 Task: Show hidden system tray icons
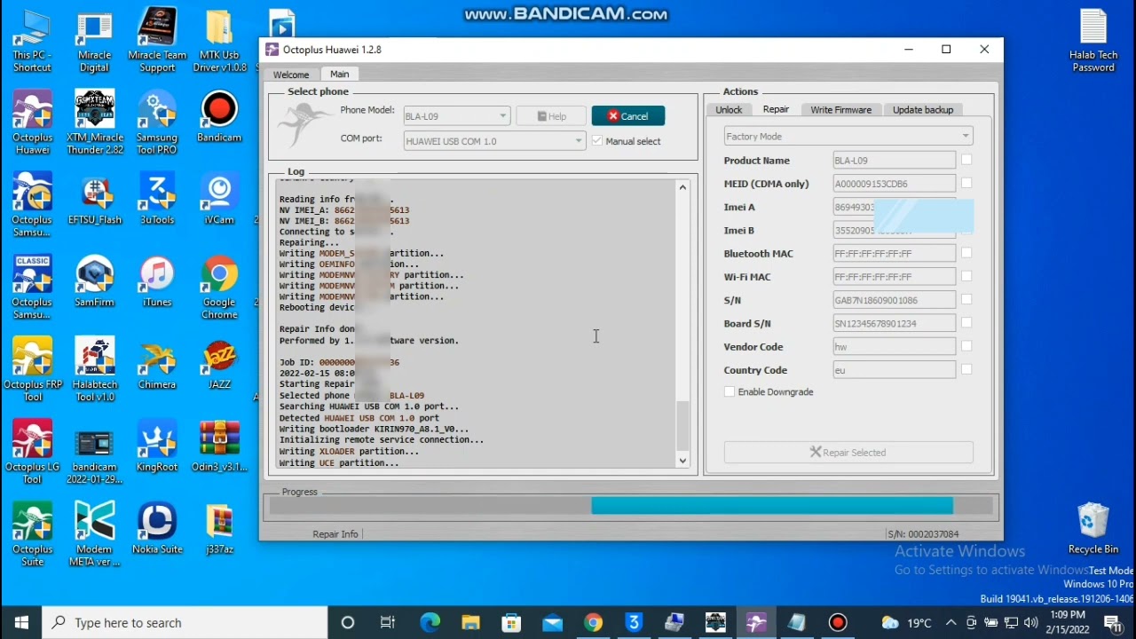coord(951,622)
